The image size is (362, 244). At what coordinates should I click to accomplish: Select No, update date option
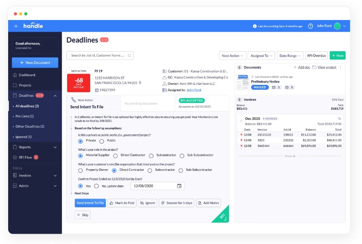(97, 186)
